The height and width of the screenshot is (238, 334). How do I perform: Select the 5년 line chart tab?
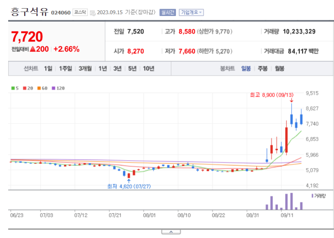pyautogui.click(x=132, y=69)
